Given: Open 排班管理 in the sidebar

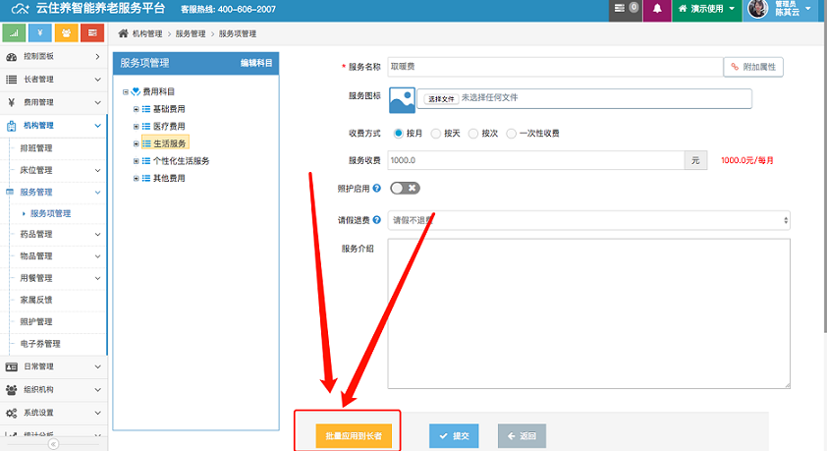Looking at the screenshot, I should 37,148.
